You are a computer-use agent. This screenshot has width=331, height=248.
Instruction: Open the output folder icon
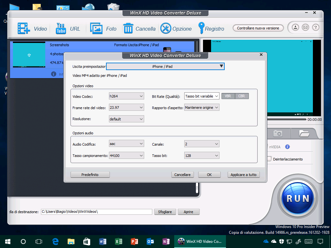304,133
